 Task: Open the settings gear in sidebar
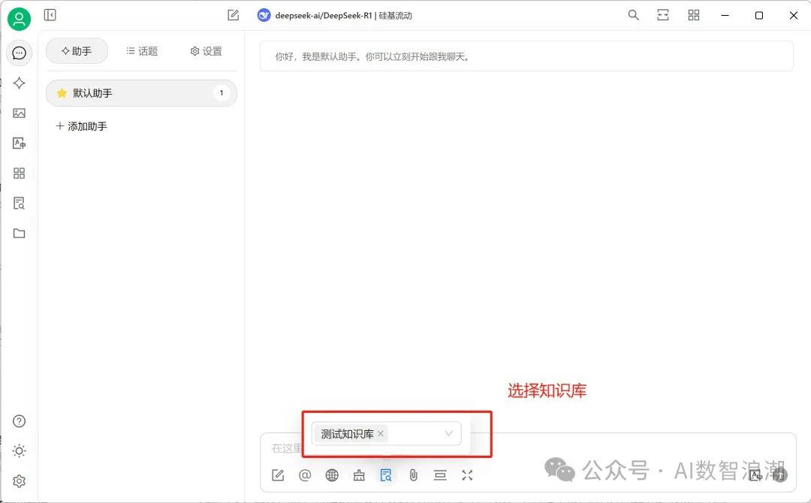click(x=19, y=481)
